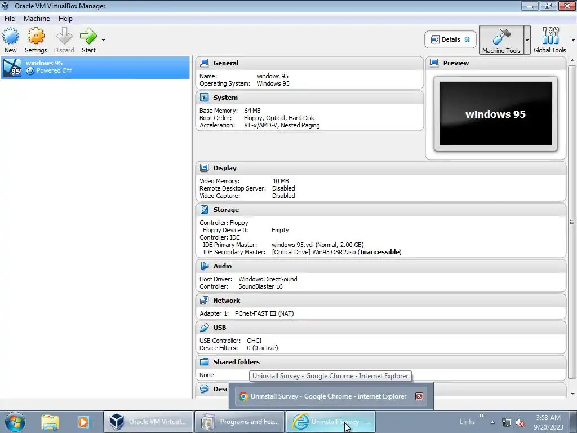Screen dimensions: 577x433
Task: Select the windows 95 virtual machine entry
Action: pyautogui.click(x=95, y=68)
